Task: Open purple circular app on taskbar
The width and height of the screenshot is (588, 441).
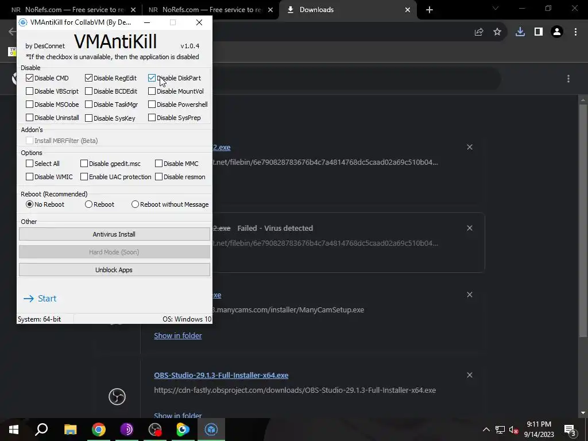Action: coord(127,430)
